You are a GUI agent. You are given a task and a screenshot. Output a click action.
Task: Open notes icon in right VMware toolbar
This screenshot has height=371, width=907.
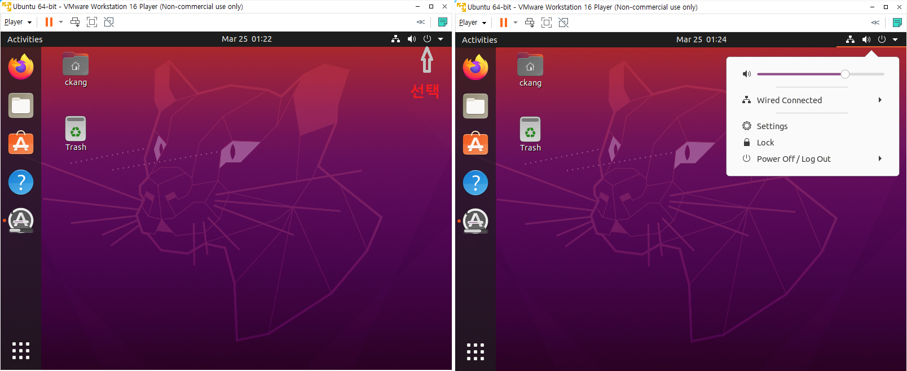pos(897,23)
